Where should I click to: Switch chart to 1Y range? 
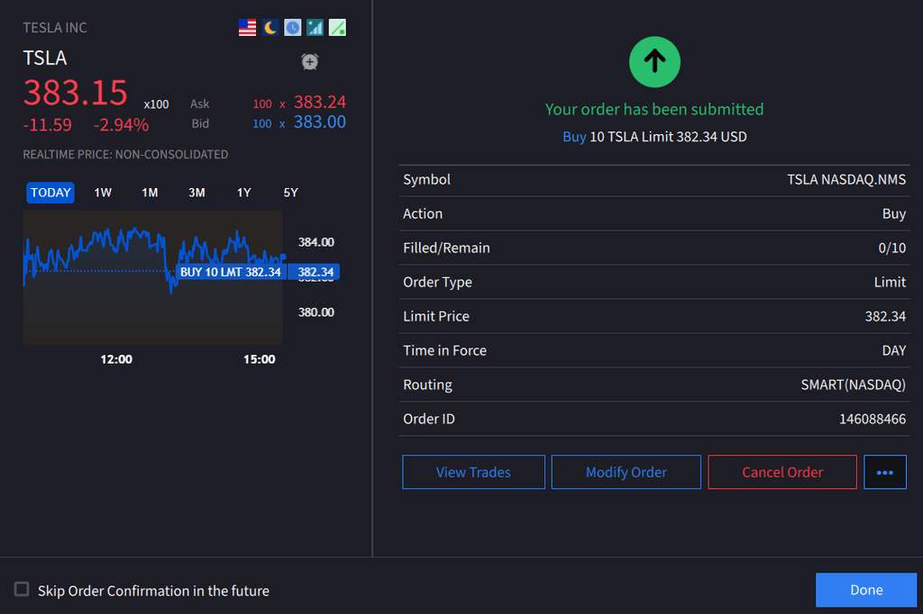243,193
